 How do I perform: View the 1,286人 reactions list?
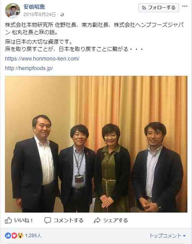pos(33,236)
